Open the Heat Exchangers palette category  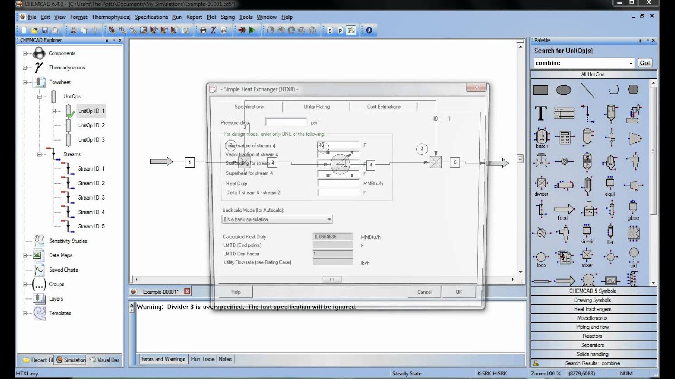[x=593, y=309]
